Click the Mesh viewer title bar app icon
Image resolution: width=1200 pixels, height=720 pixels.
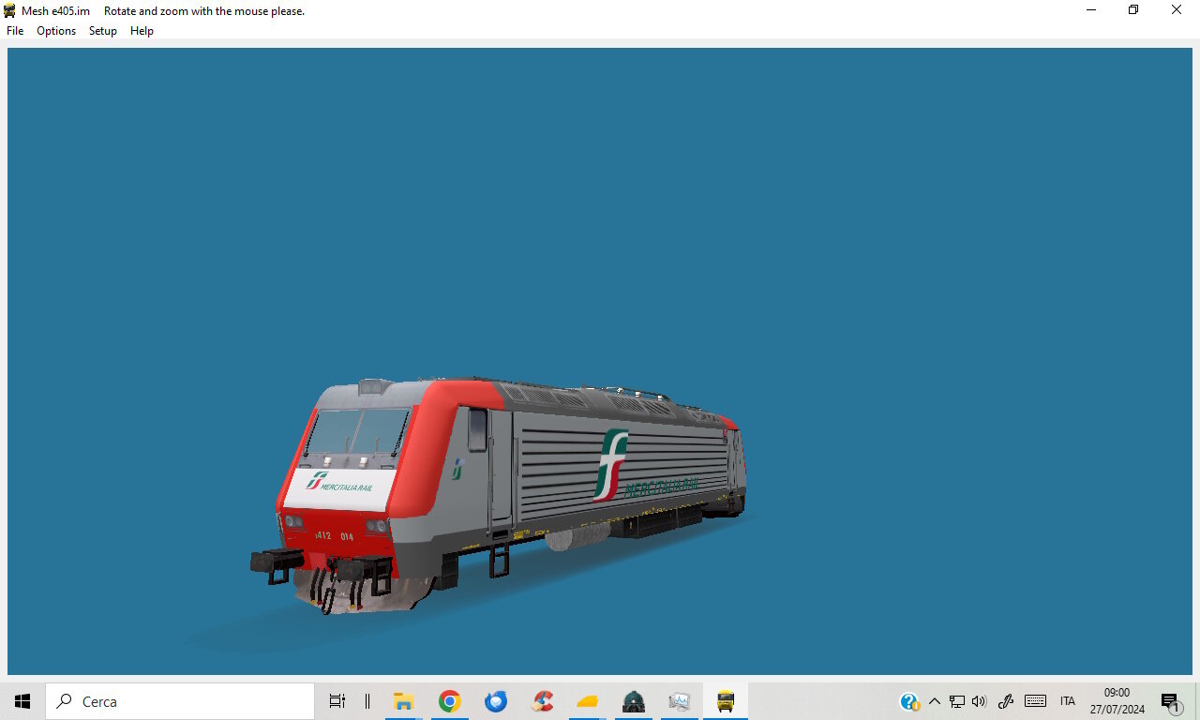(9, 10)
